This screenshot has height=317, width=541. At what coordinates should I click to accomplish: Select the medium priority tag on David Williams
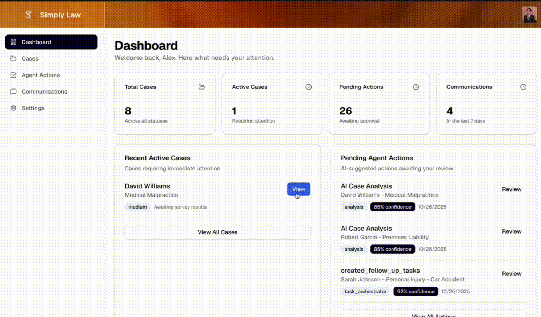137,207
